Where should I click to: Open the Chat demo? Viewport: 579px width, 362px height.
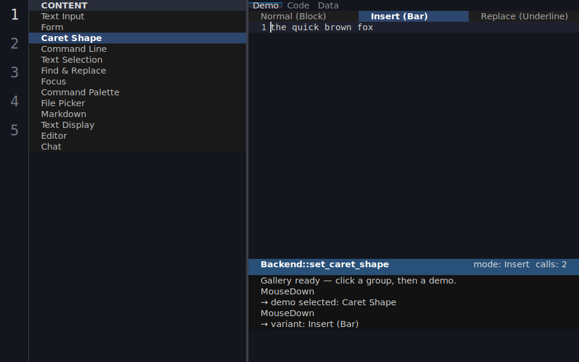tap(138, 147)
